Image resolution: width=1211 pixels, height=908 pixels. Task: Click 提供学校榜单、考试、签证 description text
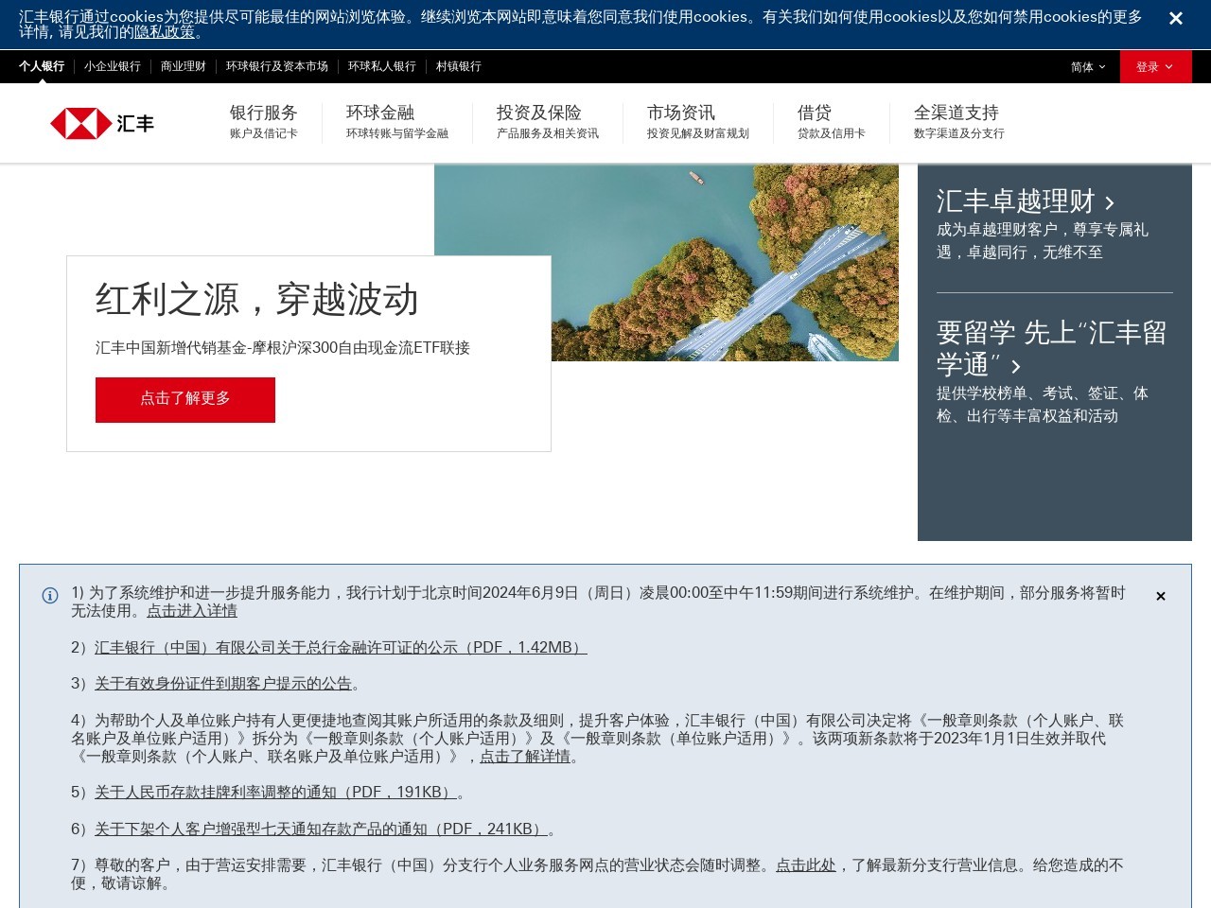pos(1043,405)
